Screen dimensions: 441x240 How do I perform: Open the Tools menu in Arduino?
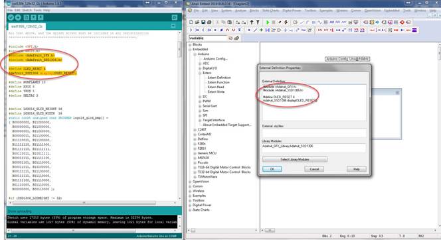pyautogui.click(x=37, y=10)
